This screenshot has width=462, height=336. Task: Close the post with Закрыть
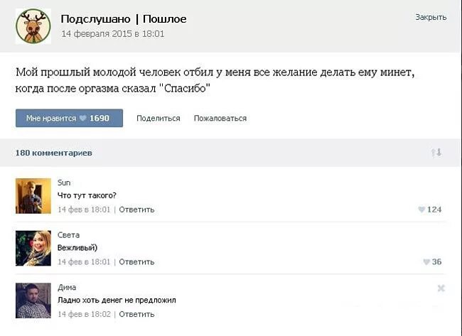(431, 18)
